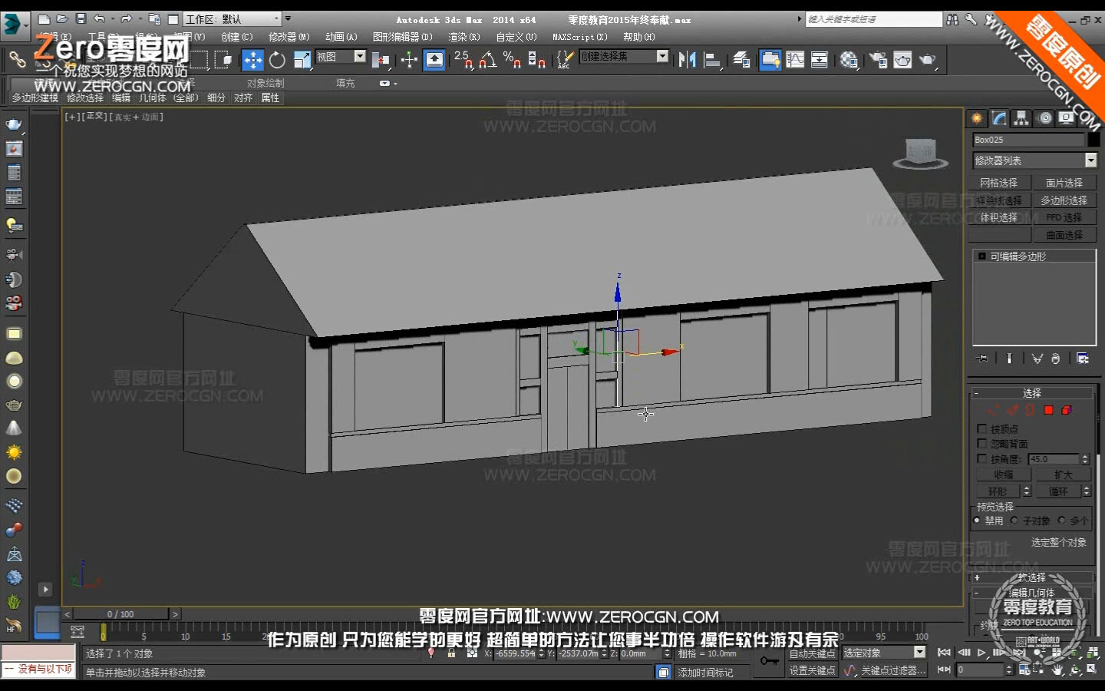
Task: Collapse the 选择 rollout minus header
Action: (x=1032, y=393)
